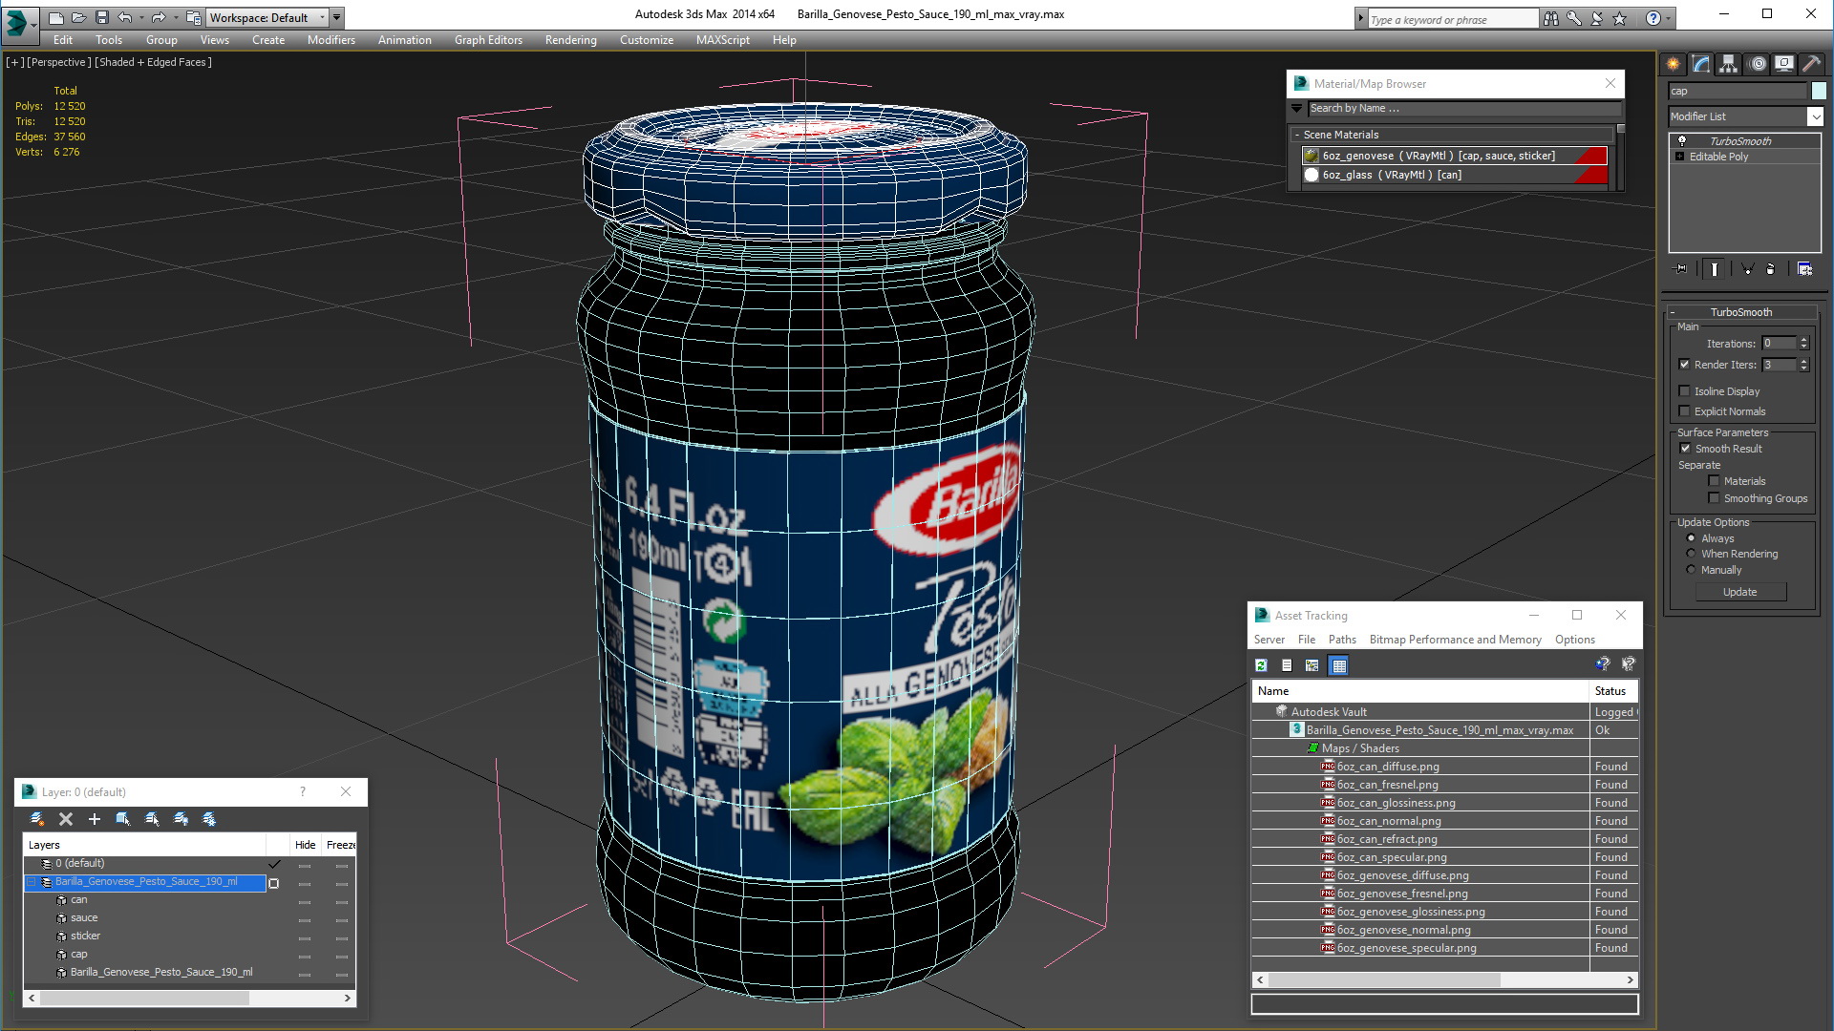Click the Make Unique icon
1834x1031 pixels.
[x=1747, y=269]
